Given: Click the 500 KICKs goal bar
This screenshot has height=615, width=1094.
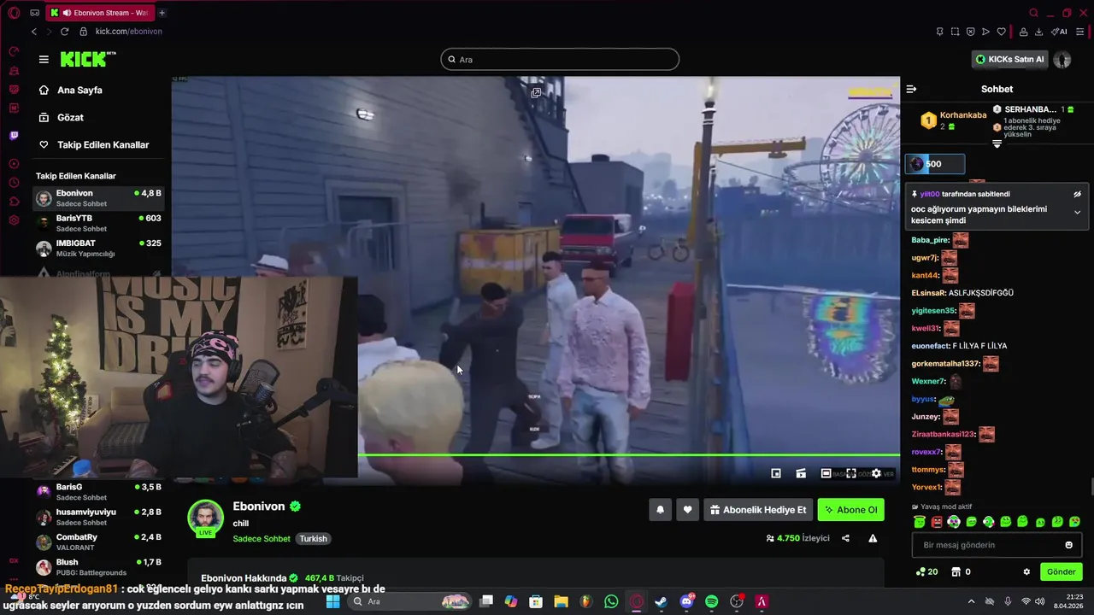Looking at the screenshot, I should (935, 164).
